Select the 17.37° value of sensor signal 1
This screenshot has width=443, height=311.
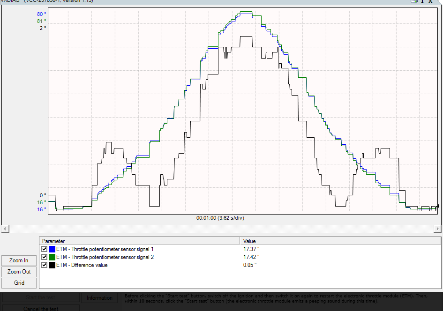pyautogui.click(x=251, y=249)
